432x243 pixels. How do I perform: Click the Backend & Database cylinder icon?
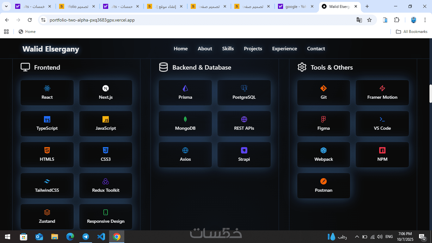164,67
